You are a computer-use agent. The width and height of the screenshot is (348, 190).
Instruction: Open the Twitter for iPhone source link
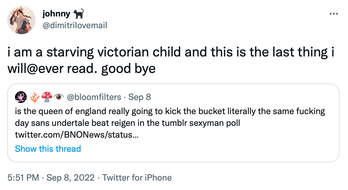(x=137, y=178)
